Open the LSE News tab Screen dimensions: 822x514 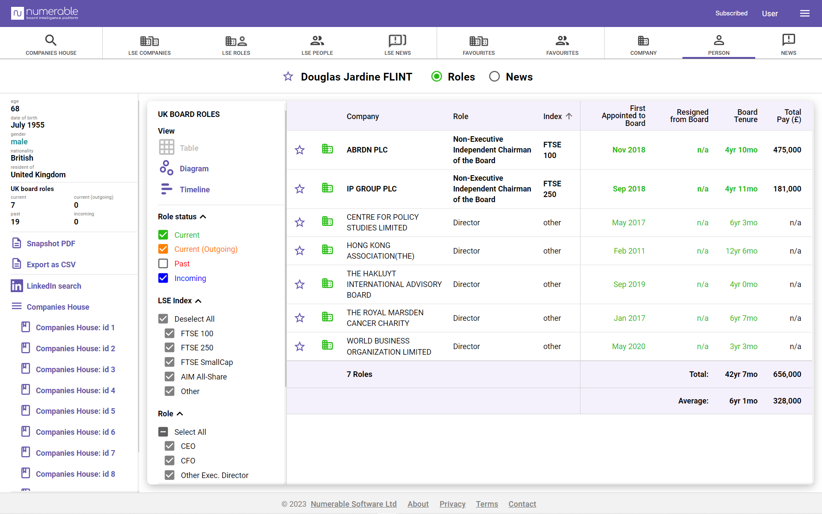point(398,45)
